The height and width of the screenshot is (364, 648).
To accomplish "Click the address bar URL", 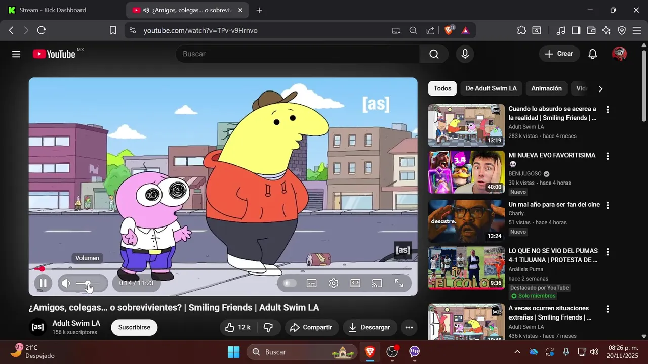I will 200,30.
